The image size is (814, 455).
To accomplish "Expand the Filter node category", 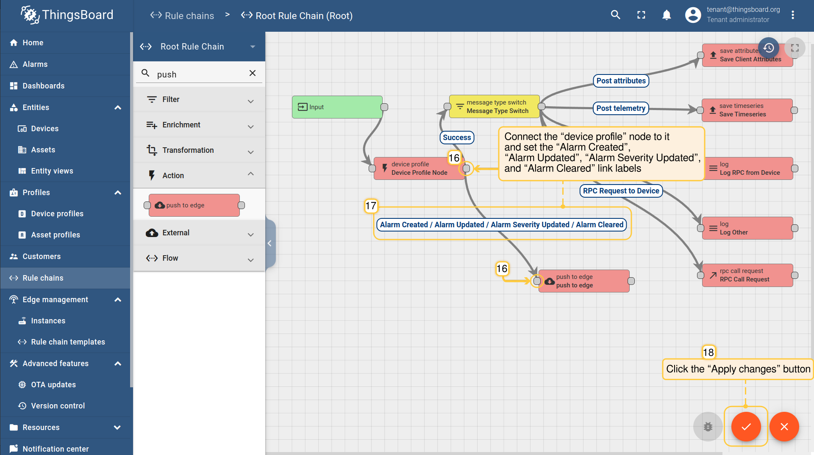I will (x=199, y=99).
